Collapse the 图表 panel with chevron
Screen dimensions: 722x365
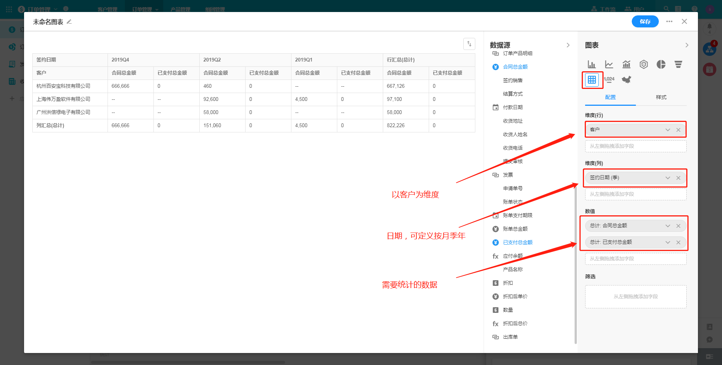pos(687,45)
